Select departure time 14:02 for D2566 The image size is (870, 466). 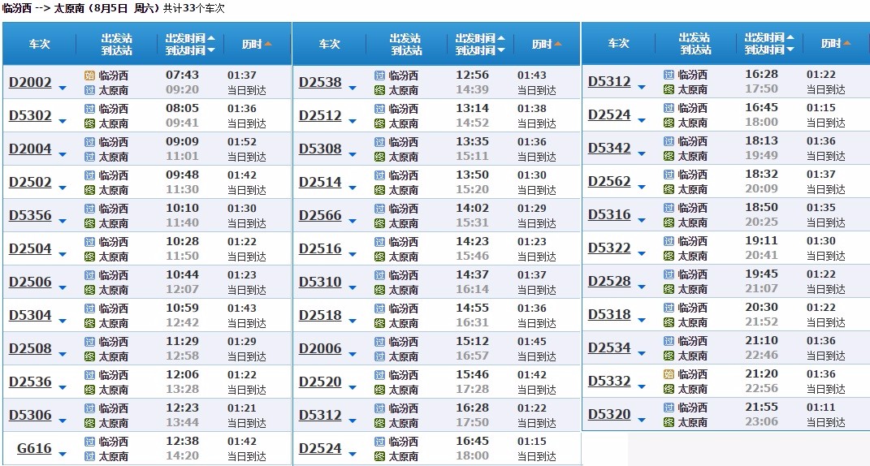click(x=472, y=208)
